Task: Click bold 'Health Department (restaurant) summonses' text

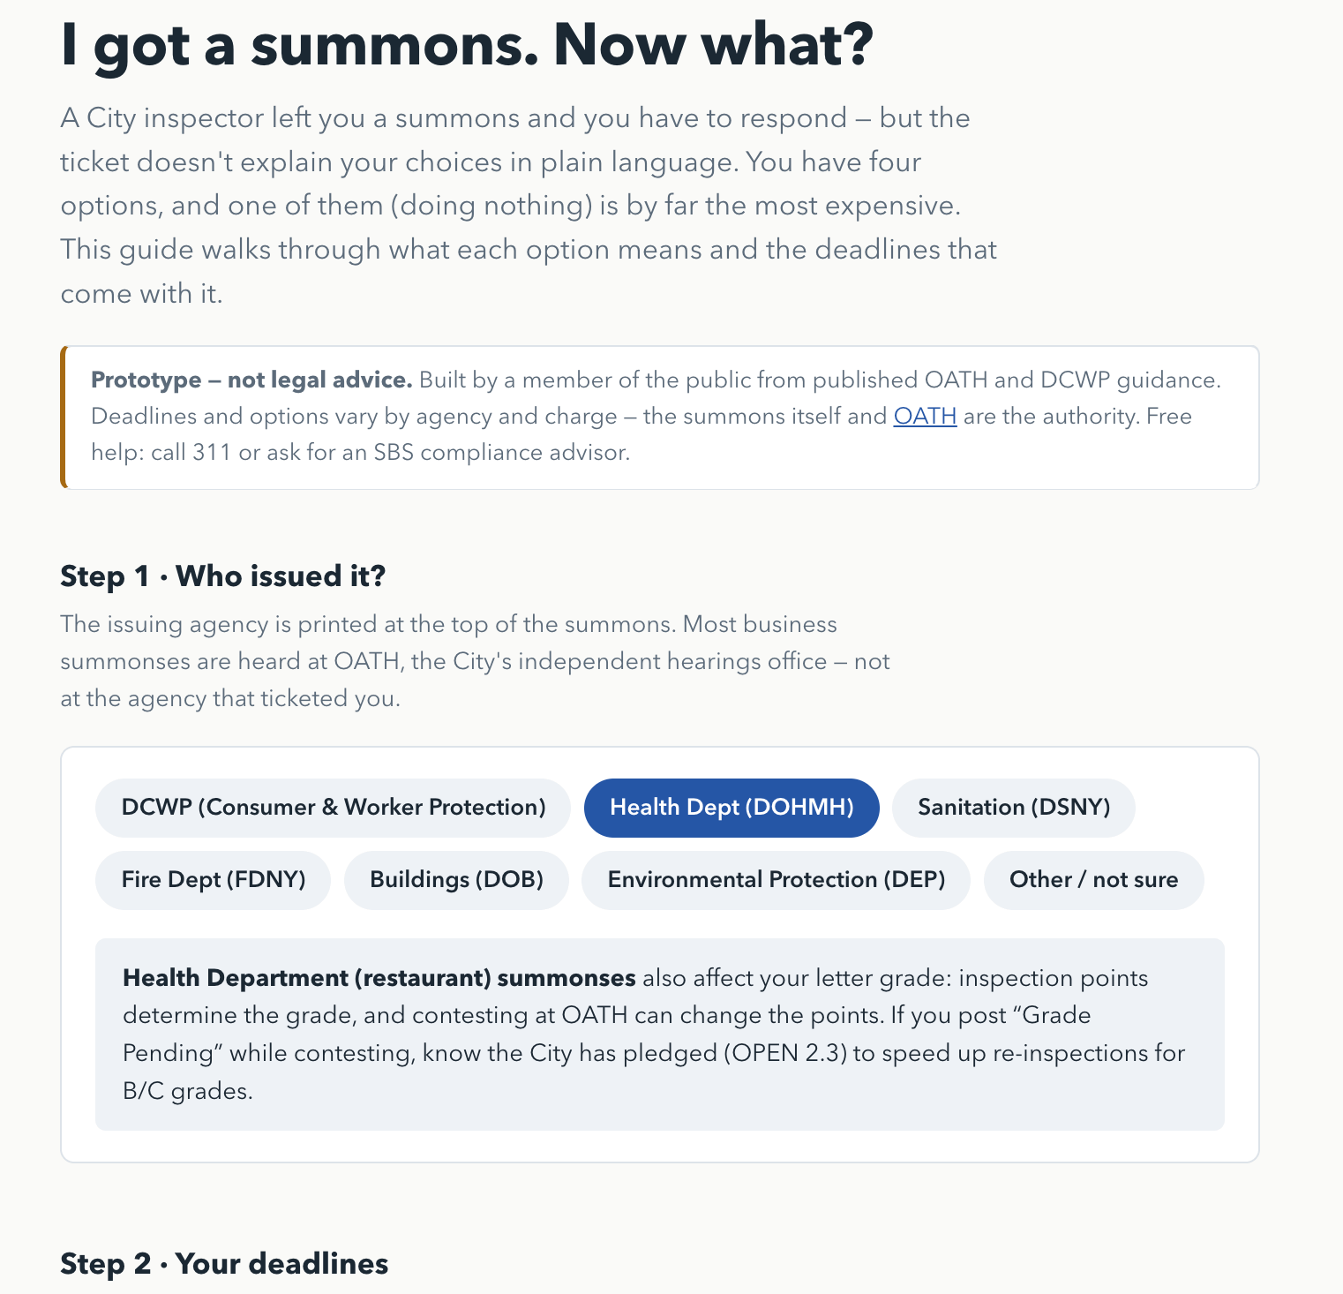Action: [x=379, y=978]
